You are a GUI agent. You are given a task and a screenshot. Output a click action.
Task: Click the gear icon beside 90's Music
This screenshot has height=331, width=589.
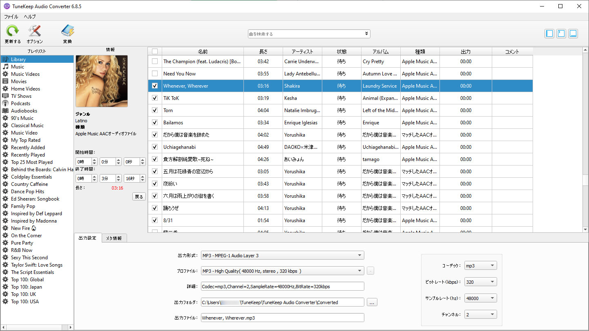[x=5, y=118]
